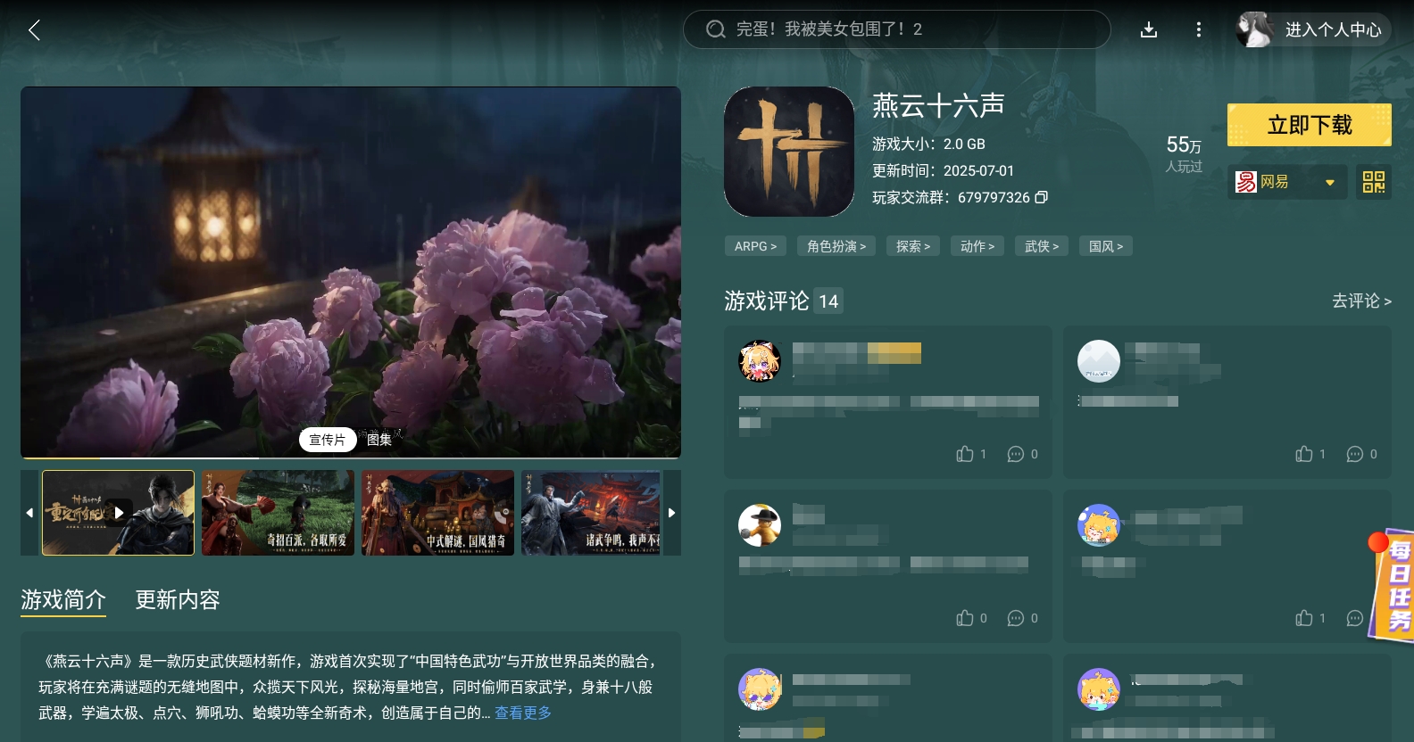Click the 燕云十六声 game icon
Viewport: 1414px width, 742px height.
789,152
